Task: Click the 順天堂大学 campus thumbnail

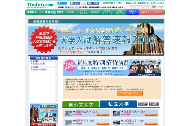Action: 68,122
